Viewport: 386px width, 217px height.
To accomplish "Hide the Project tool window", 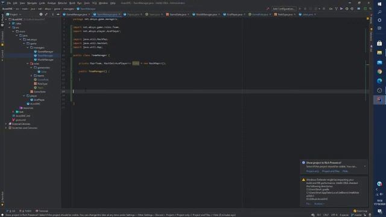I will coord(58,14).
